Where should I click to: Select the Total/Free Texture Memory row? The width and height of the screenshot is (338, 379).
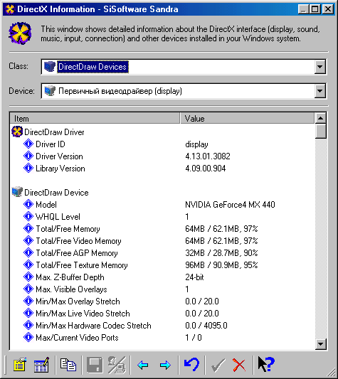[x=162, y=265]
